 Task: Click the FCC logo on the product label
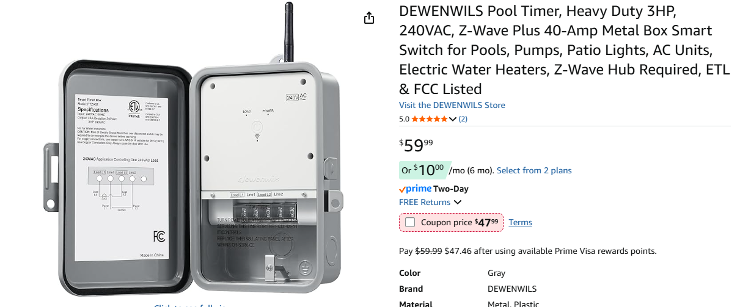coord(159,236)
